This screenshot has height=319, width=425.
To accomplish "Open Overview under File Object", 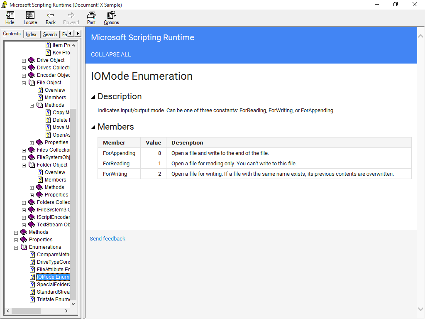I will coord(55,90).
